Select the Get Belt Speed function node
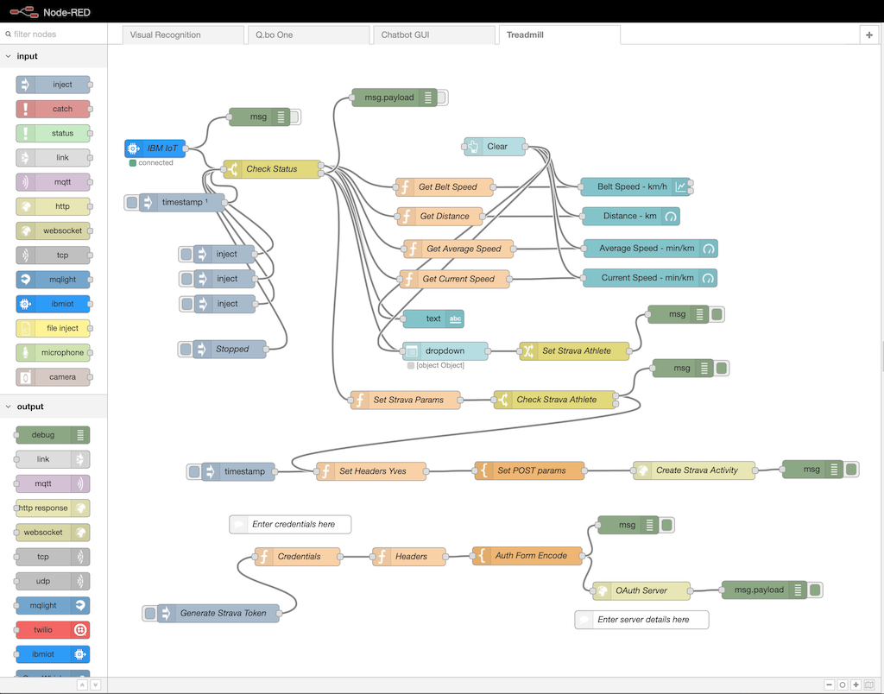The height and width of the screenshot is (694, 884). (x=445, y=186)
